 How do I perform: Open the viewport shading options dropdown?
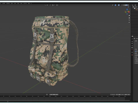tap(130, 5)
